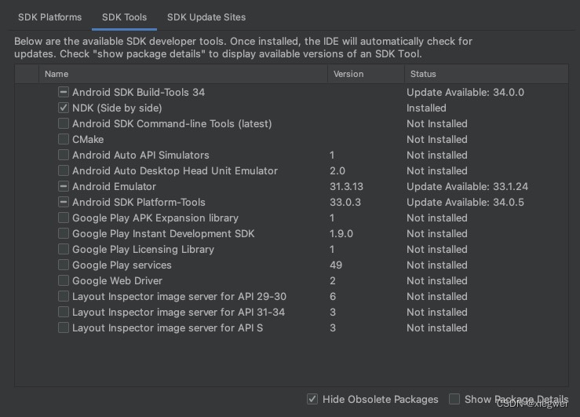Viewport: 580px width, 417px height.
Task: Toggle the Android Emulator checkbox
Action: coord(64,186)
